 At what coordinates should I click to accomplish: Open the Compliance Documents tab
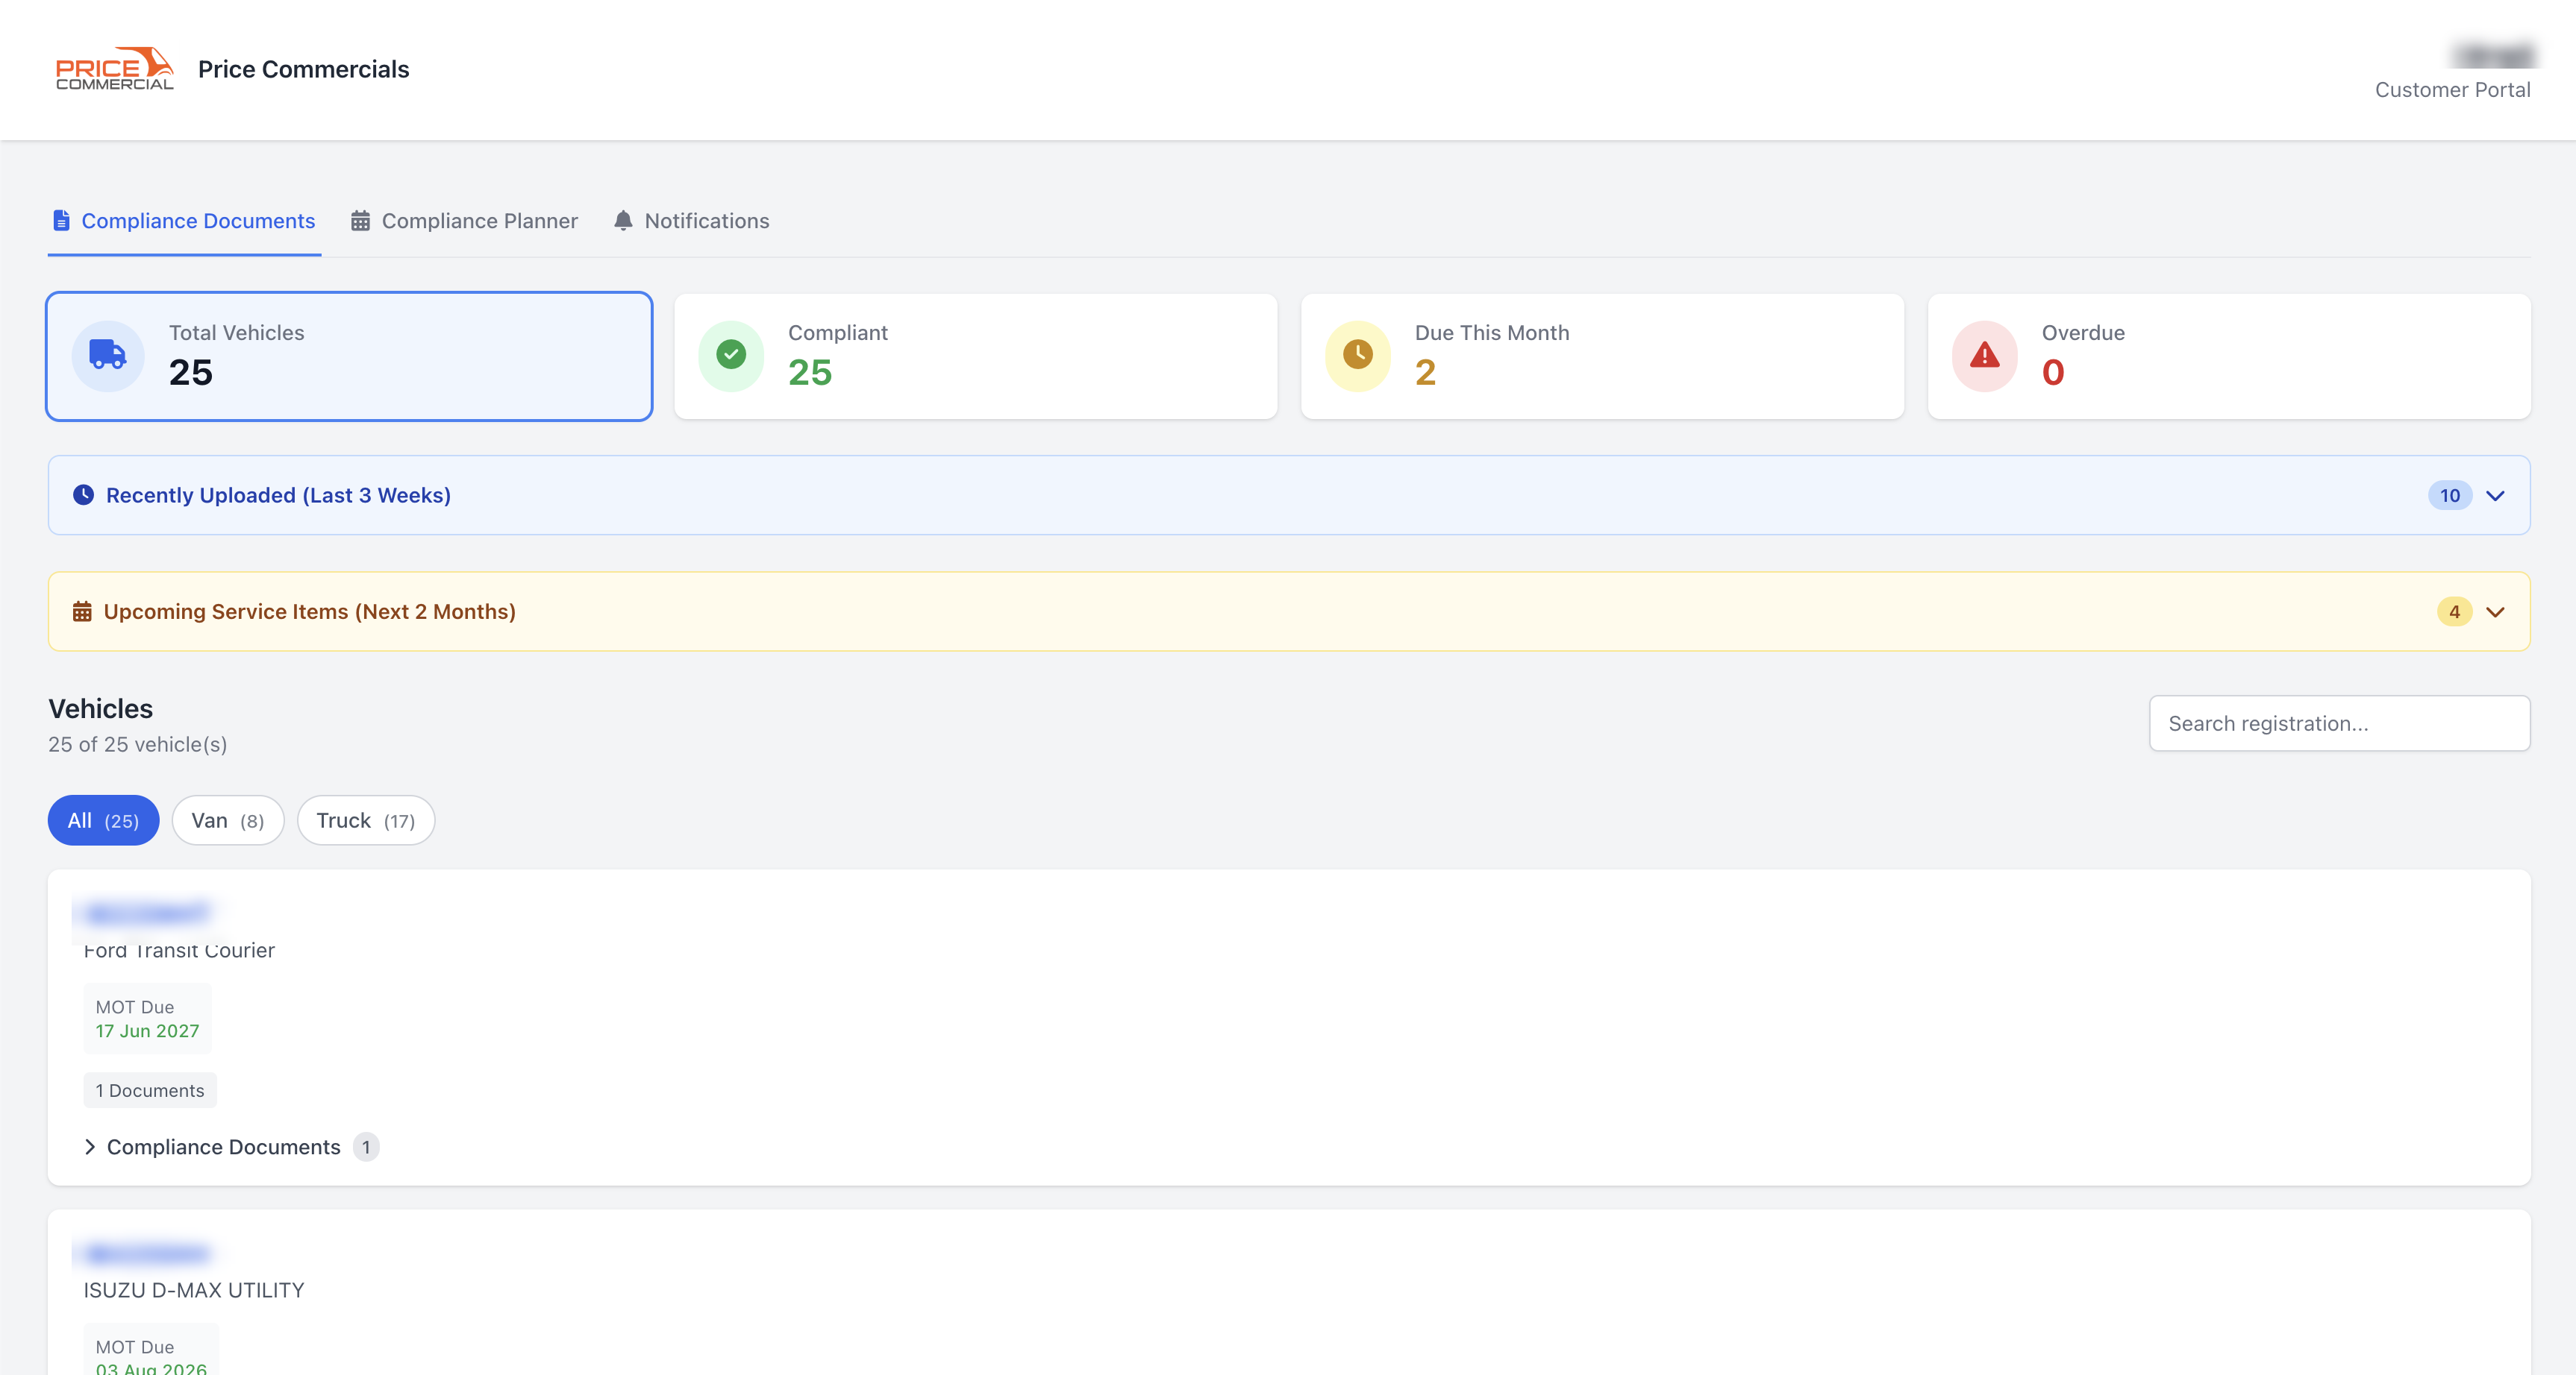coord(184,221)
